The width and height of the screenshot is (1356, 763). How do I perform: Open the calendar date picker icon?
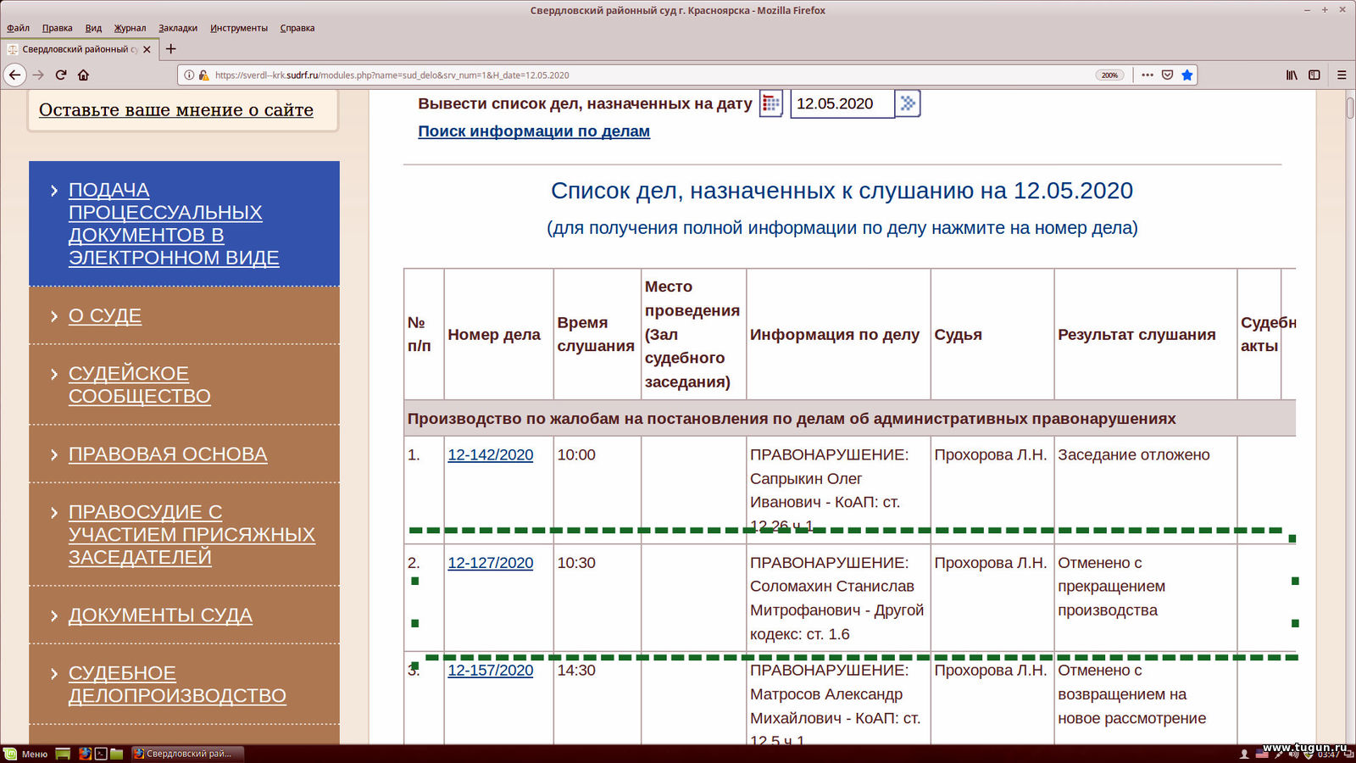[x=770, y=103]
